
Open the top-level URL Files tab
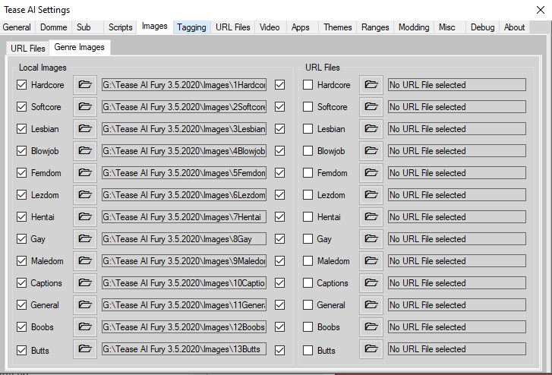232,27
